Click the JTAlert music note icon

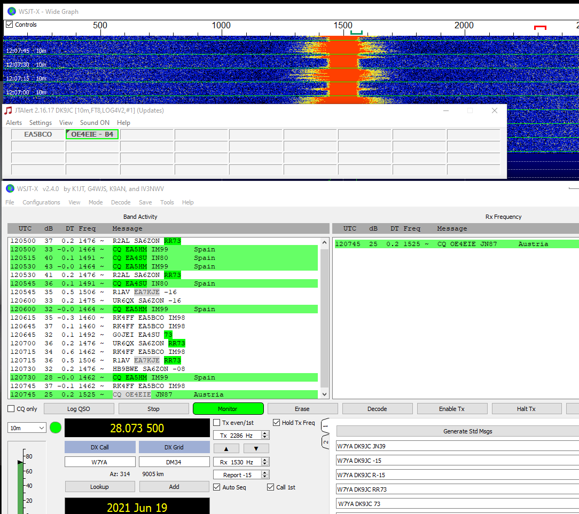click(8, 110)
